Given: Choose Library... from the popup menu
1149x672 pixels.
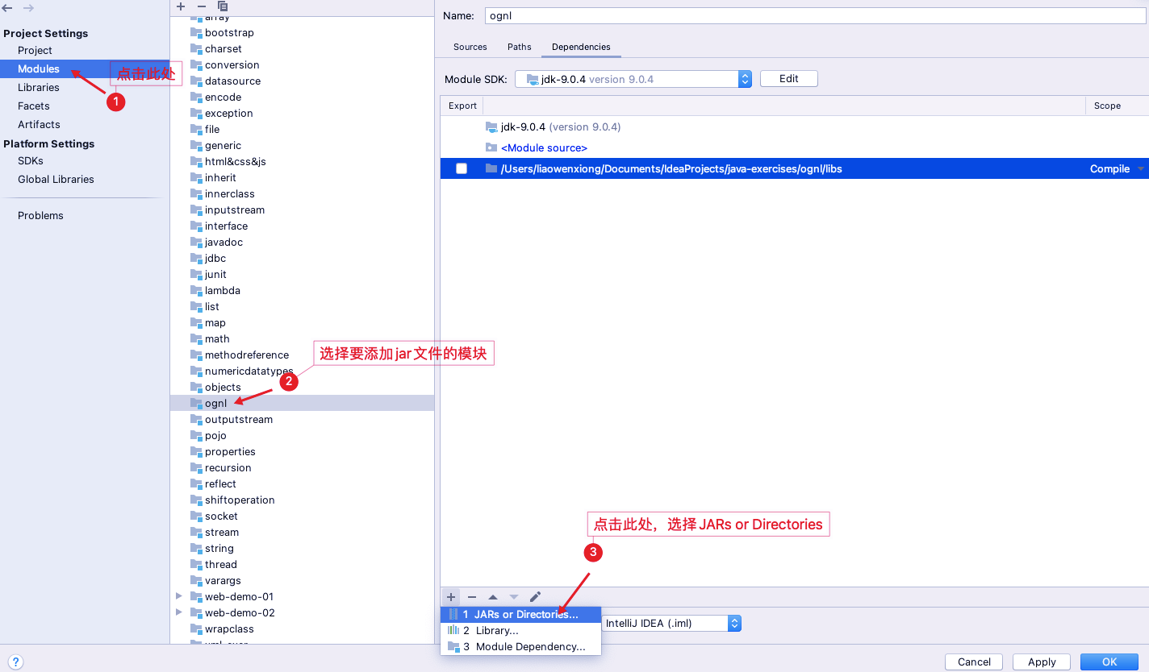Looking at the screenshot, I should coord(520,630).
